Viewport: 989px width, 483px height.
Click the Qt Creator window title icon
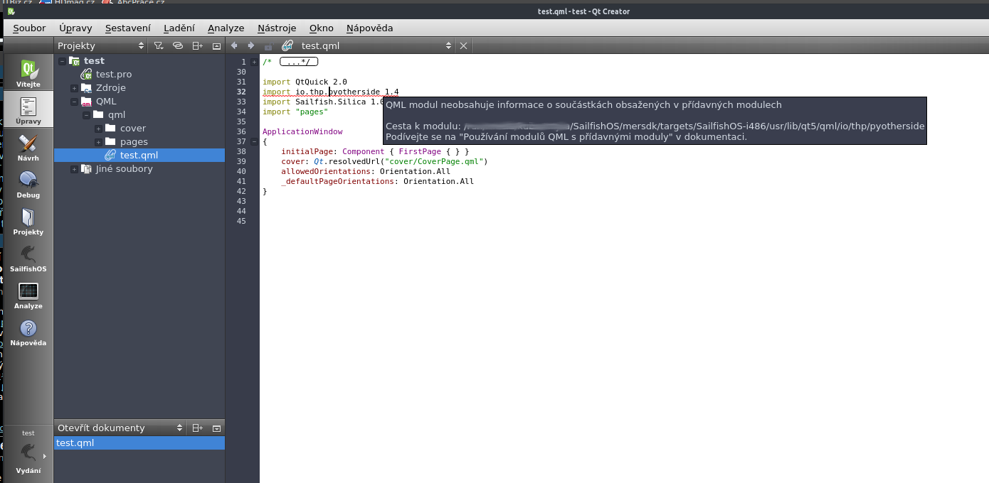[11, 11]
